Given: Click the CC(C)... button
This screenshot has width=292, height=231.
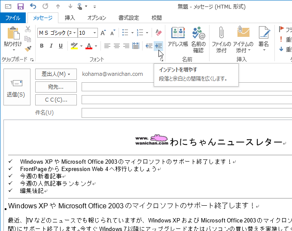Looking at the screenshot, I should 56,100.
